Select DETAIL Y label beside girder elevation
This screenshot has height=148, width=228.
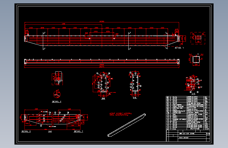pyautogui.click(x=179, y=48)
